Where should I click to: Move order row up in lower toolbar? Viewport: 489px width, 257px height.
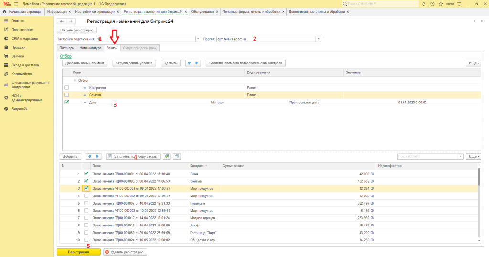coord(90,156)
